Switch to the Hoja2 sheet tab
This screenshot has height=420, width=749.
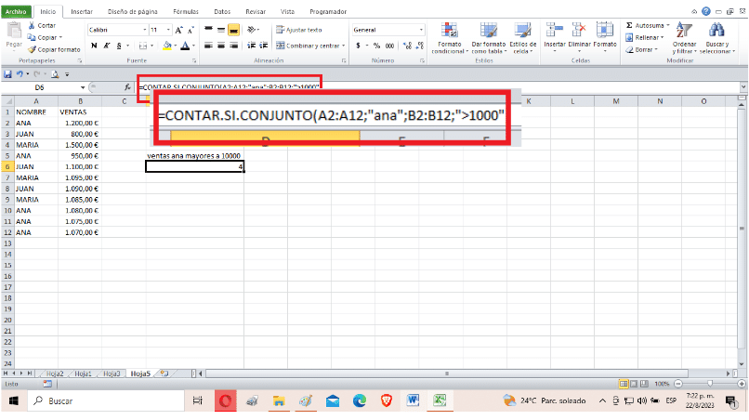point(54,373)
